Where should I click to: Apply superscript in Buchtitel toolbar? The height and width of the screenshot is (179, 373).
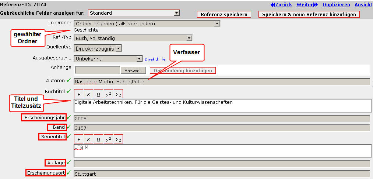point(108,94)
